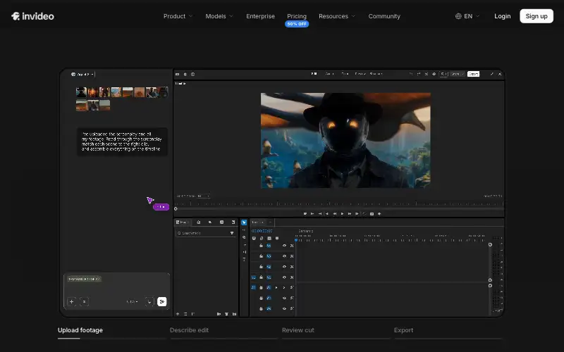Click the trash icon in media panel footer
564x352 pixels.
(226, 314)
